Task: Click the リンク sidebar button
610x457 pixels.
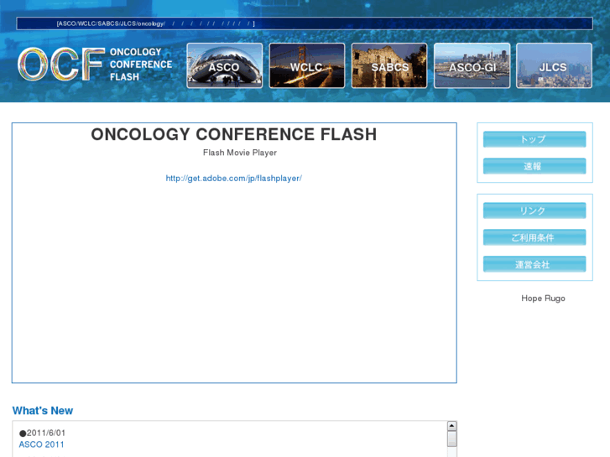Action: (534, 210)
